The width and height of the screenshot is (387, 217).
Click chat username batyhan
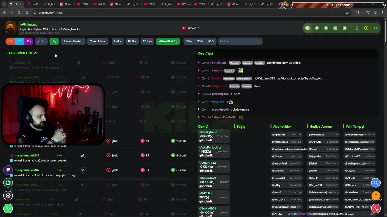217,71
